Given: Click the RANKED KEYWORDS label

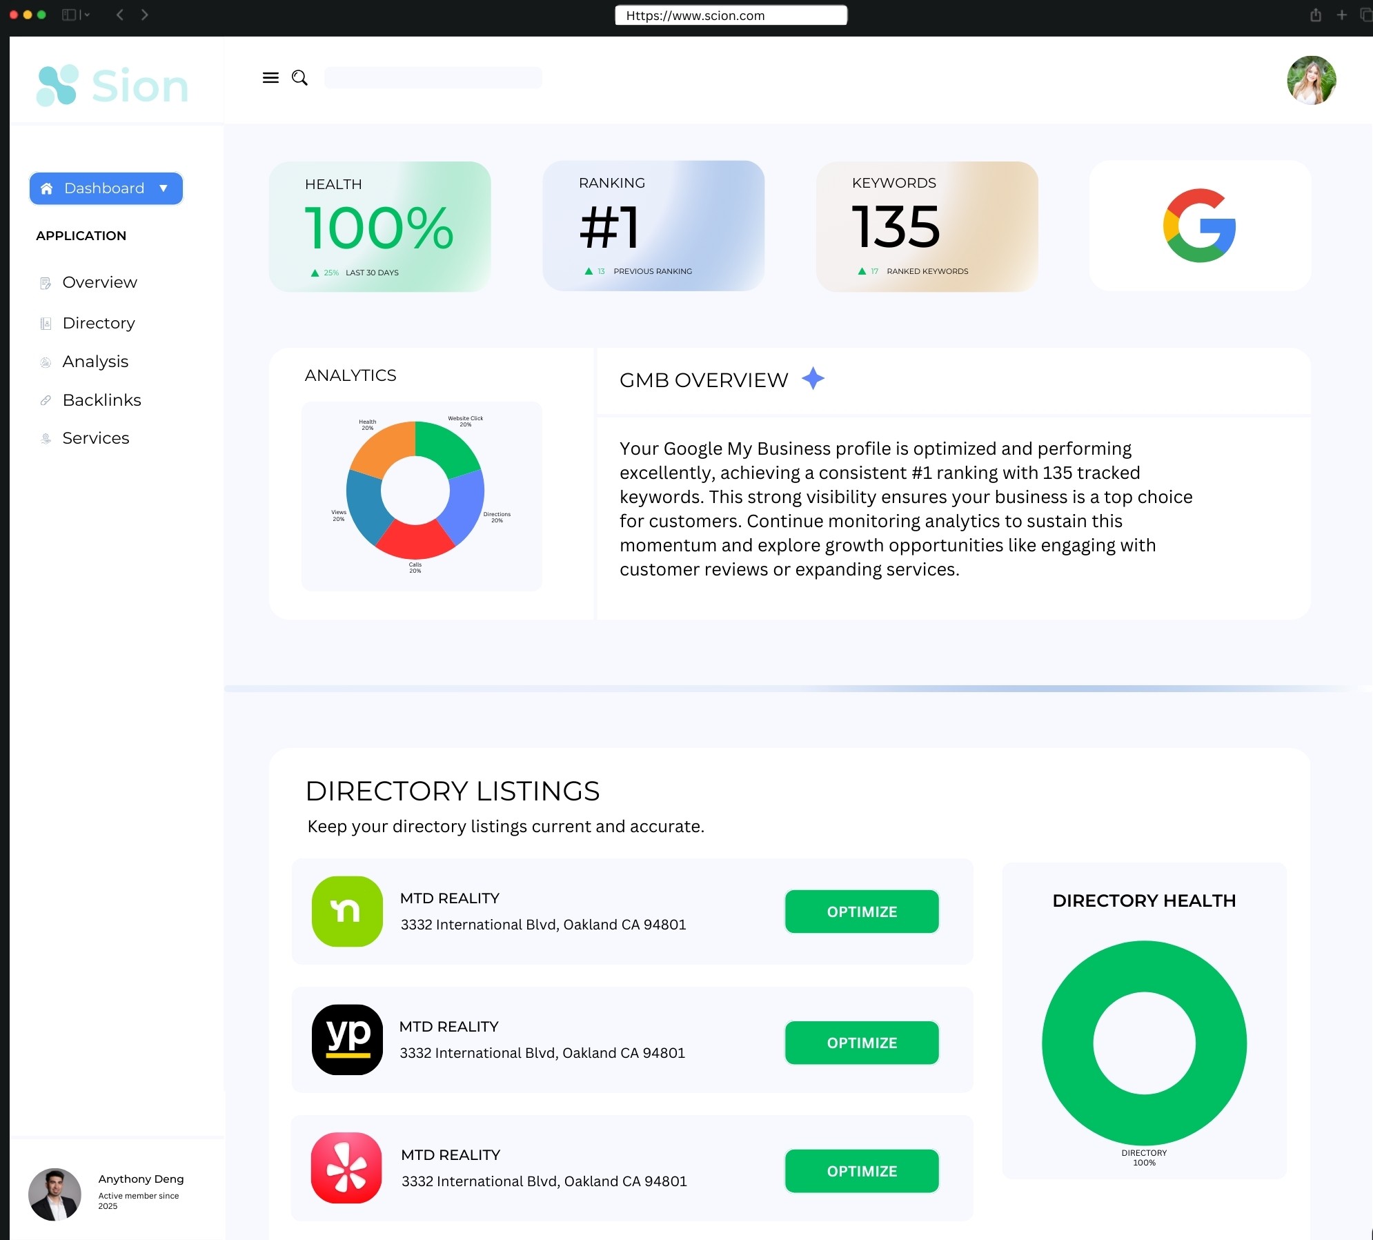Looking at the screenshot, I should (927, 271).
